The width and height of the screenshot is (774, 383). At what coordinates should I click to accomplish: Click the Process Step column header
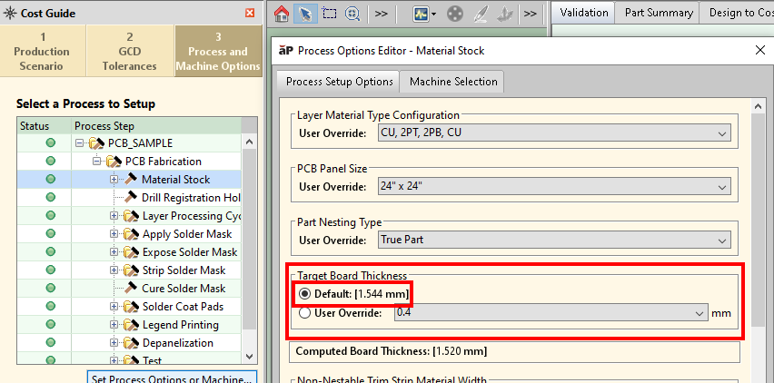coord(157,126)
